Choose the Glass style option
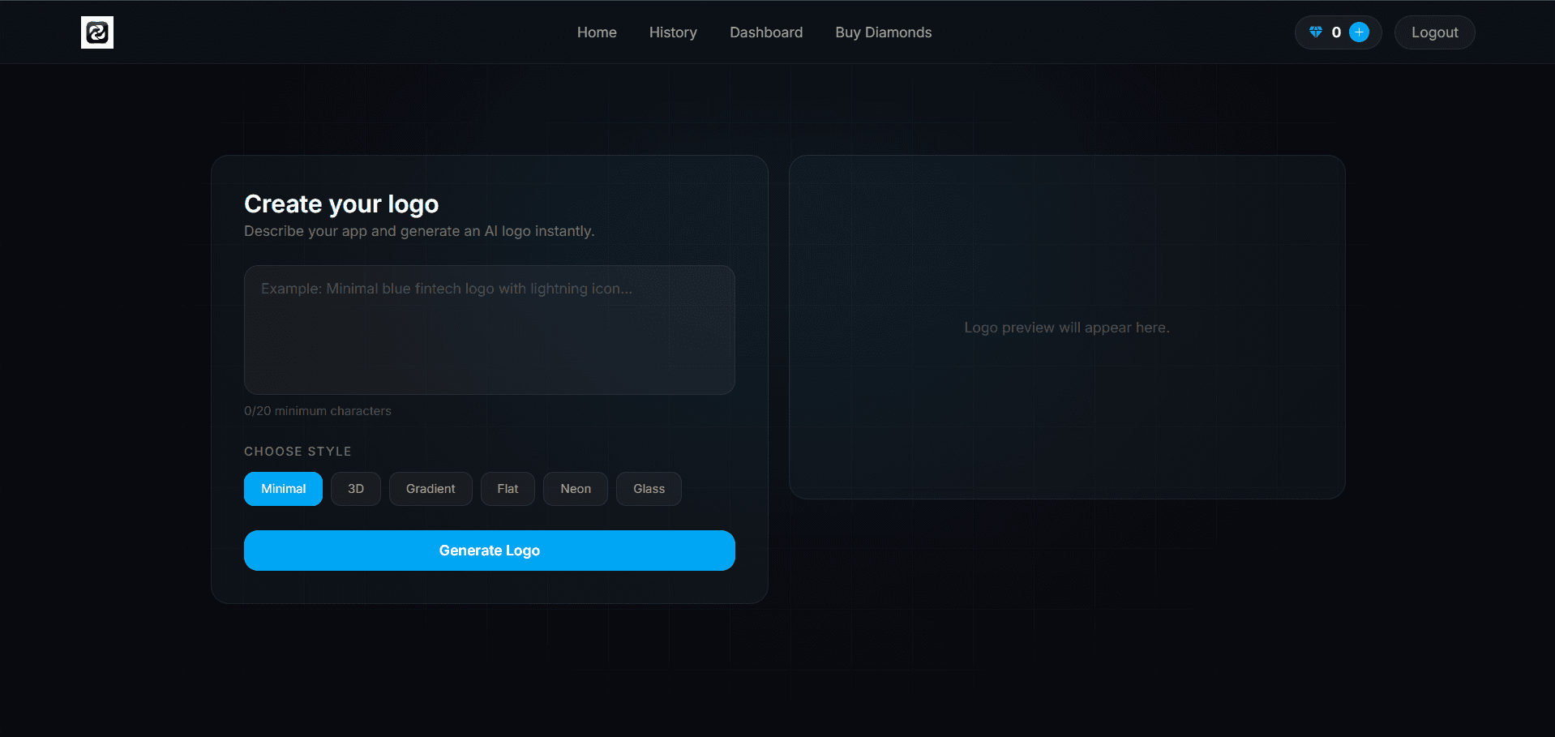 tap(649, 489)
